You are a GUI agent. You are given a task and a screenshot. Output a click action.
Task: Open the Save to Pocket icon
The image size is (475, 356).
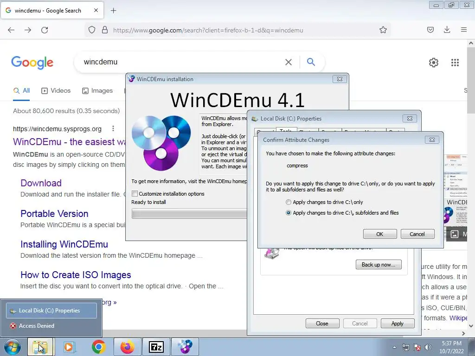[430, 30]
